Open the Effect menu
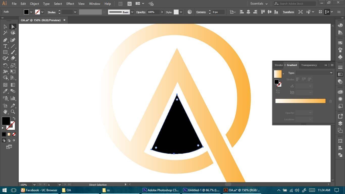 [70, 4]
